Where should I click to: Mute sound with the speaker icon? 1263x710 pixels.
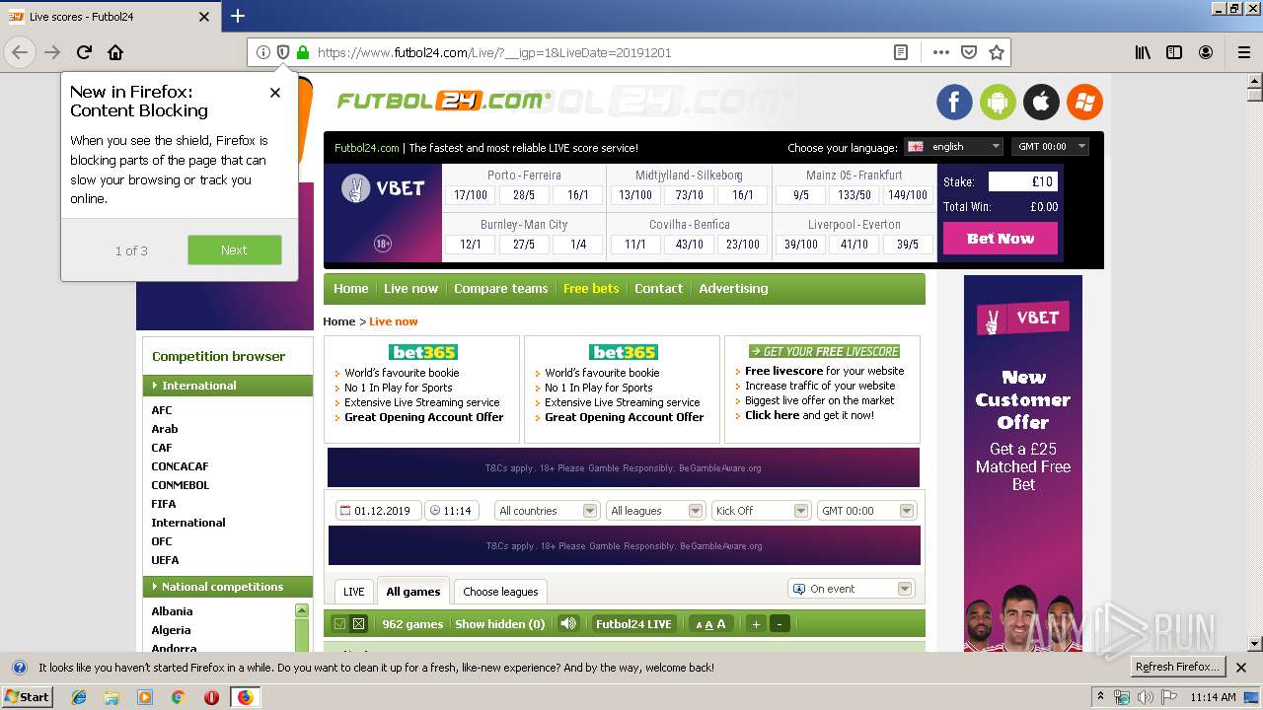567,623
